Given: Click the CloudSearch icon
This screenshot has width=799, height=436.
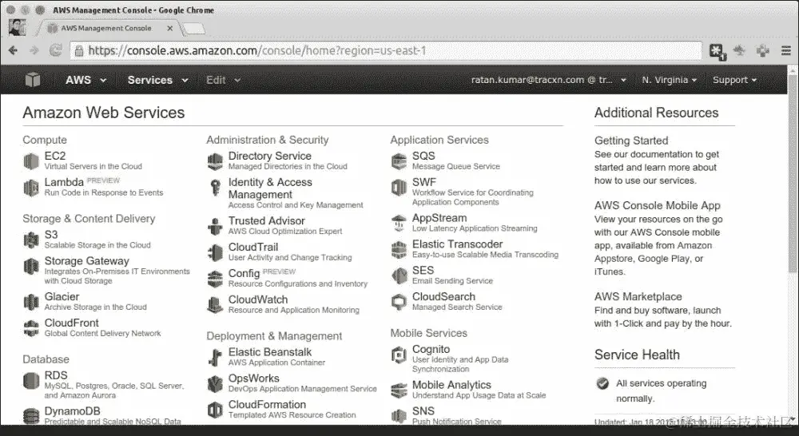Looking at the screenshot, I should [x=399, y=302].
